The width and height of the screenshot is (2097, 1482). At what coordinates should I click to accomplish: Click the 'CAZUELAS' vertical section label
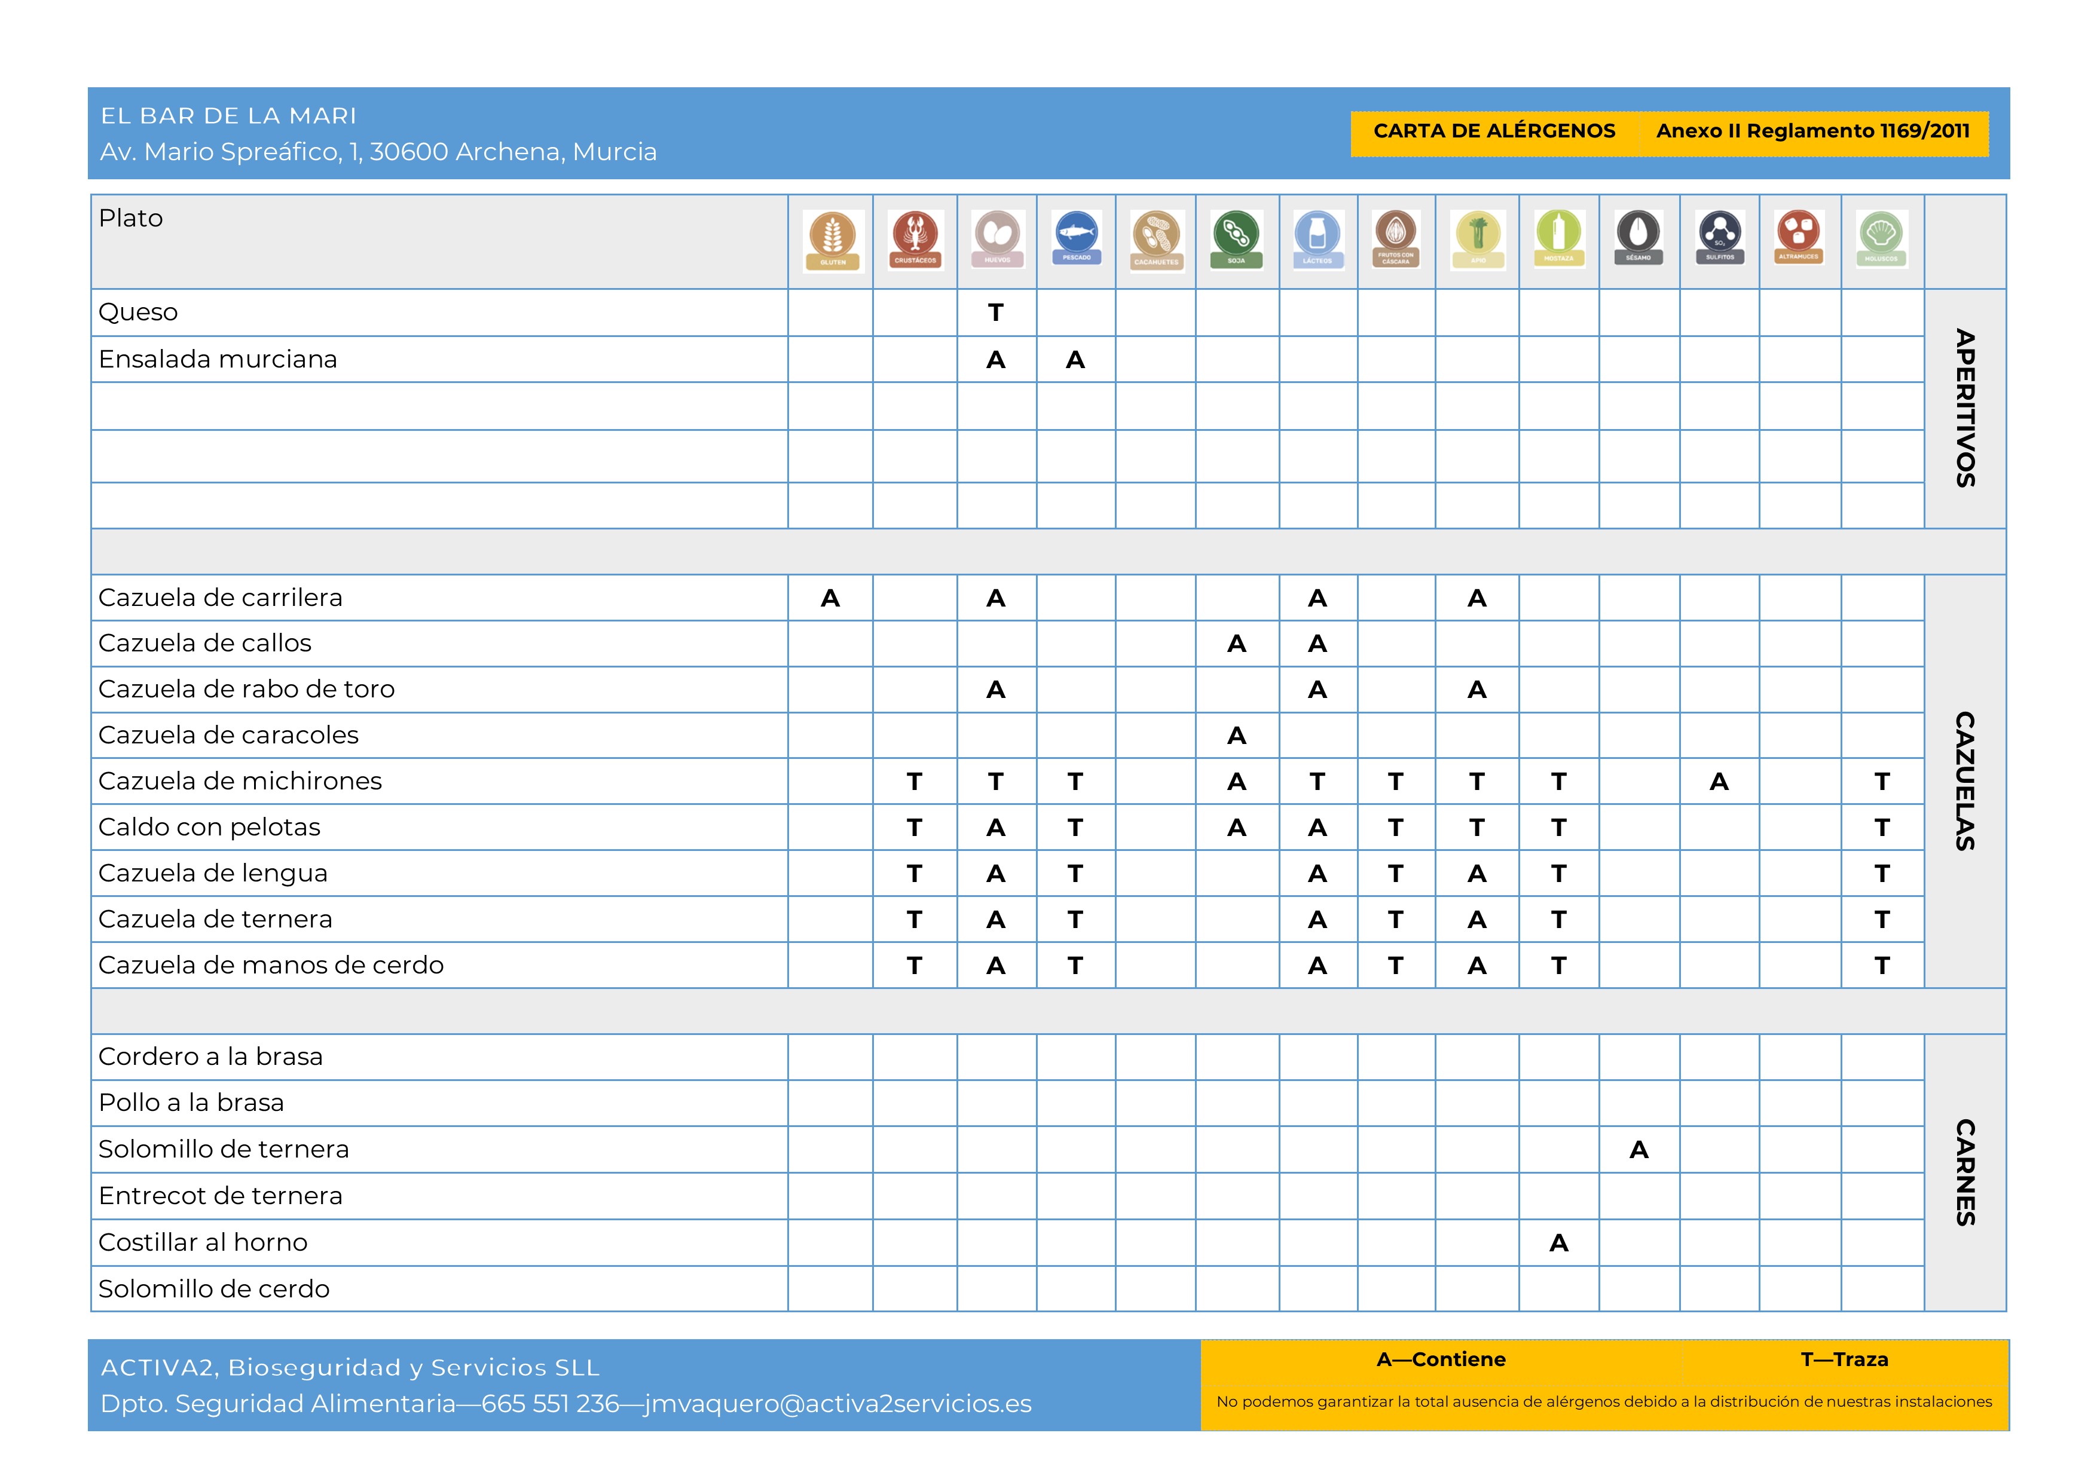point(1965,780)
